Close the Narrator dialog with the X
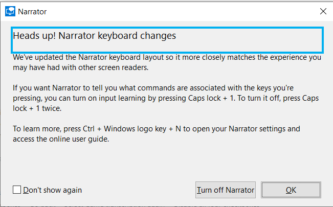Viewport: 333px width, 207px height. point(323,11)
